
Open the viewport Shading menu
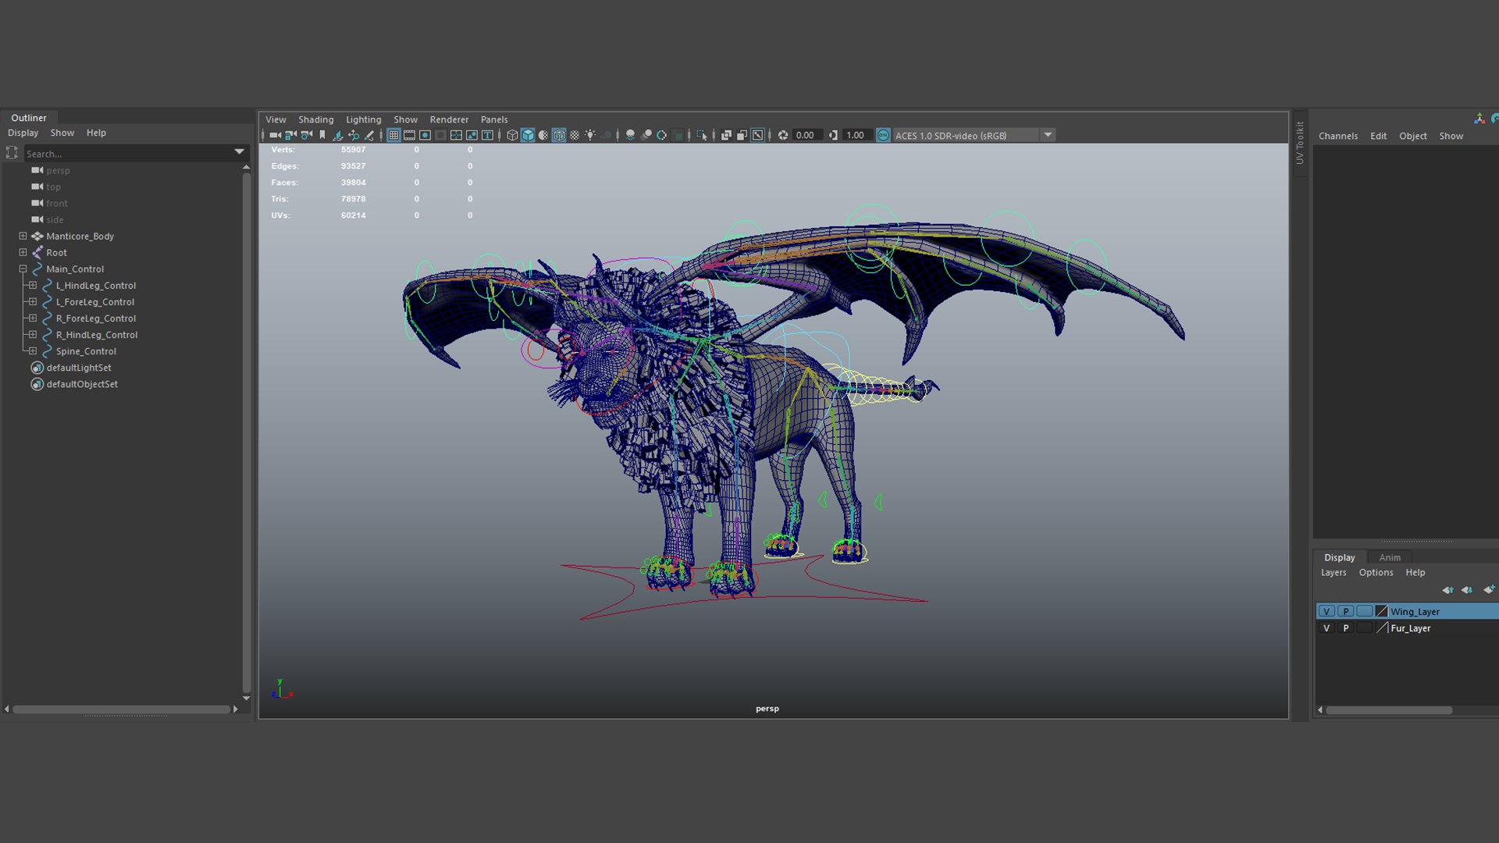(315, 119)
